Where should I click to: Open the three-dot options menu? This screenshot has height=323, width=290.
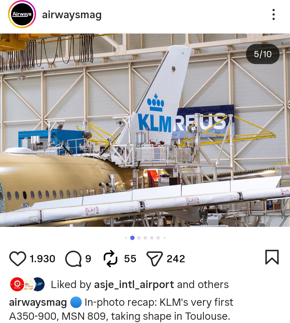[273, 14]
